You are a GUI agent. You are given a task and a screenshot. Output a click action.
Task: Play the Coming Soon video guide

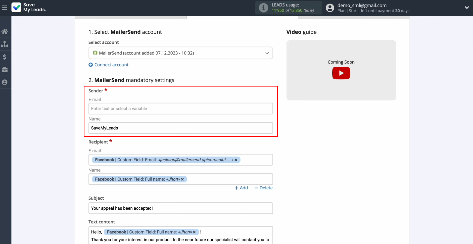pos(341,73)
